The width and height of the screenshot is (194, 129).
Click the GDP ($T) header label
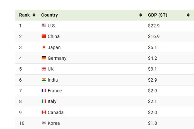pos(157,15)
